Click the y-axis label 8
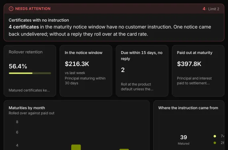Image resolution: width=228 pixels, height=150 pixels. [x=17, y=122]
